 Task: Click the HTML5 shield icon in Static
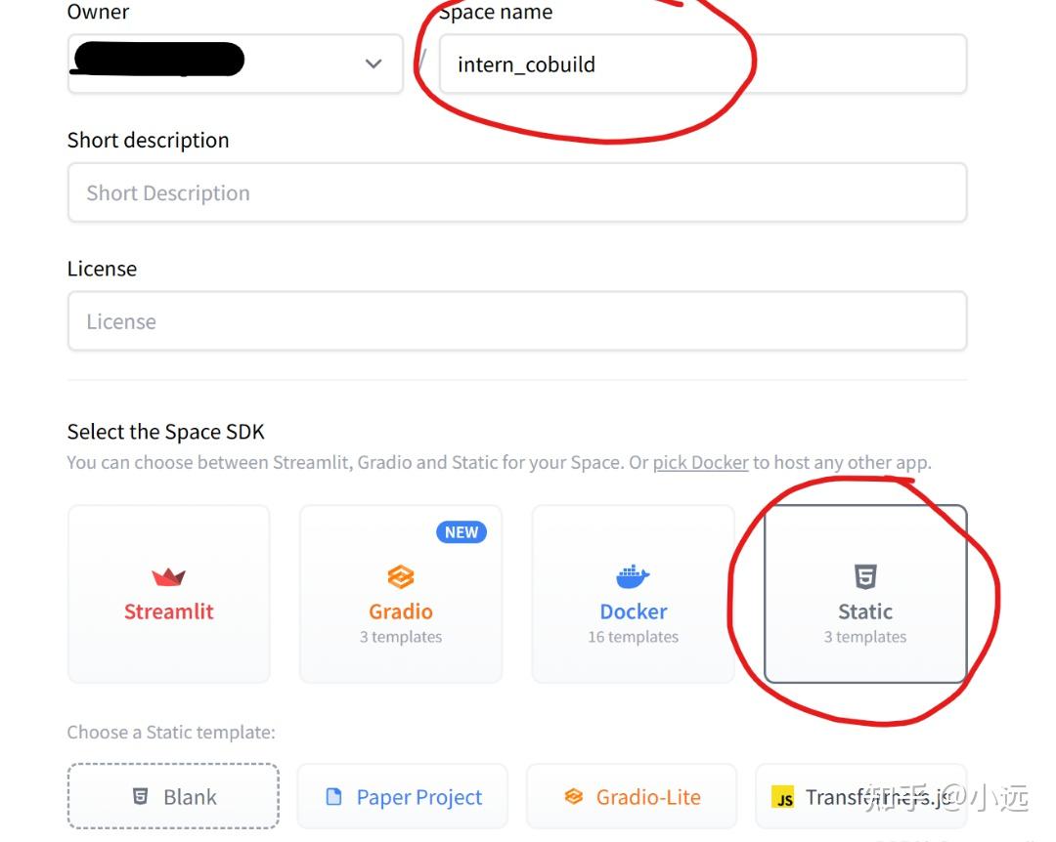865,577
